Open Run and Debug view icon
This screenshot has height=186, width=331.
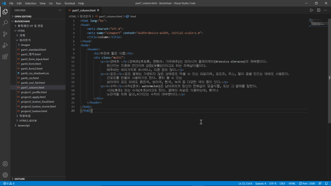click(5, 45)
